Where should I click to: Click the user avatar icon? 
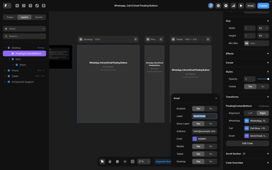point(211,6)
